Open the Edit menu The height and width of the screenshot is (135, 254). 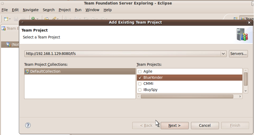[x=15, y=10]
